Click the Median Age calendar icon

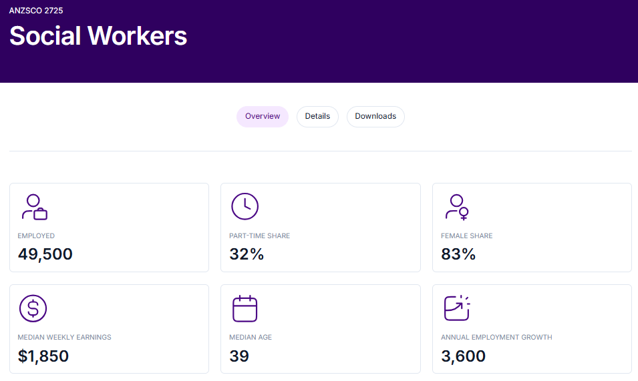click(245, 308)
